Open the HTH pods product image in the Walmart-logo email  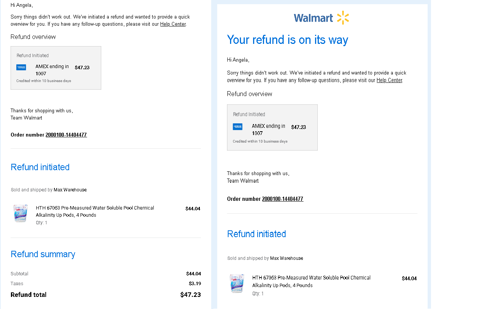237,283
